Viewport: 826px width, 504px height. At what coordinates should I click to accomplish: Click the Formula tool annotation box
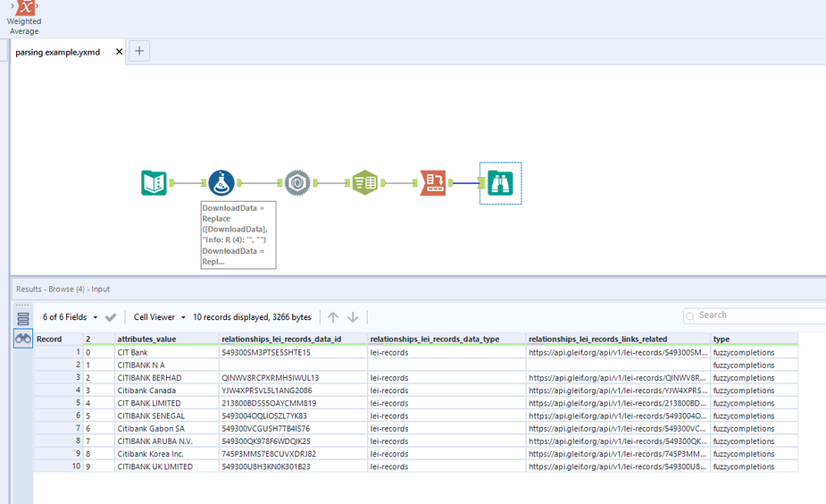pos(238,235)
